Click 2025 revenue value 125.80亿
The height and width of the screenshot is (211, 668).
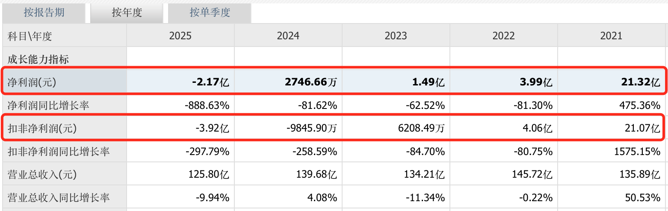point(209,174)
